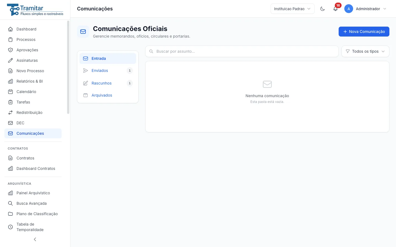Click the Busca Avançada magnifier icon
The width and height of the screenshot is (396, 247).
coord(10,203)
